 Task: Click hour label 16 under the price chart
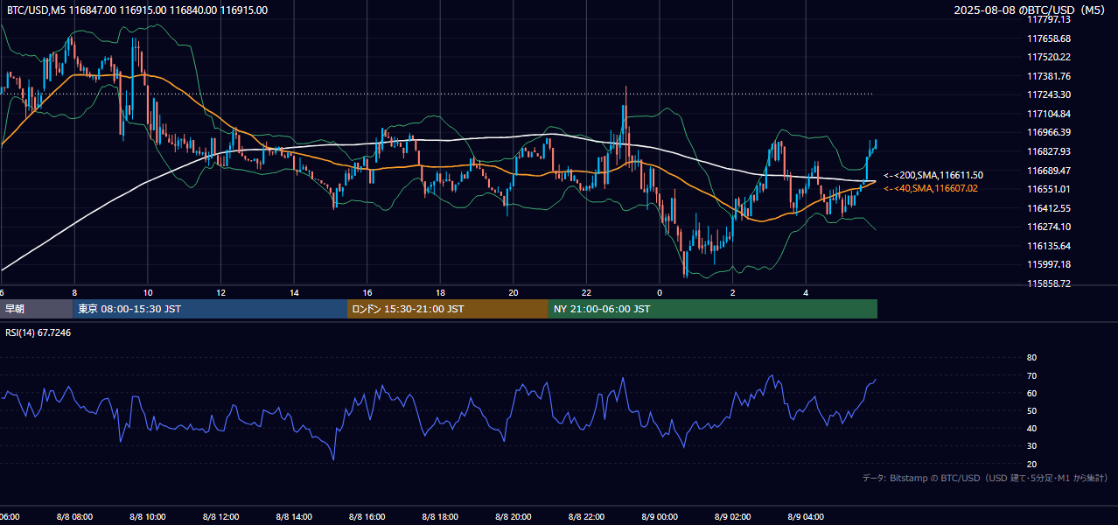[x=367, y=292]
